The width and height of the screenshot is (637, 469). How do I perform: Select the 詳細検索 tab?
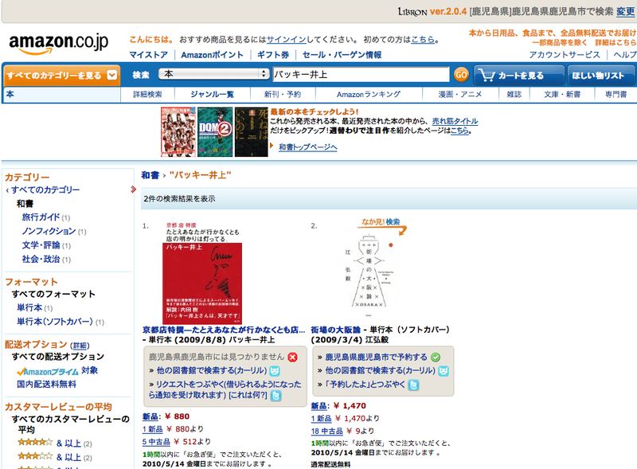(x=147, y=94)
